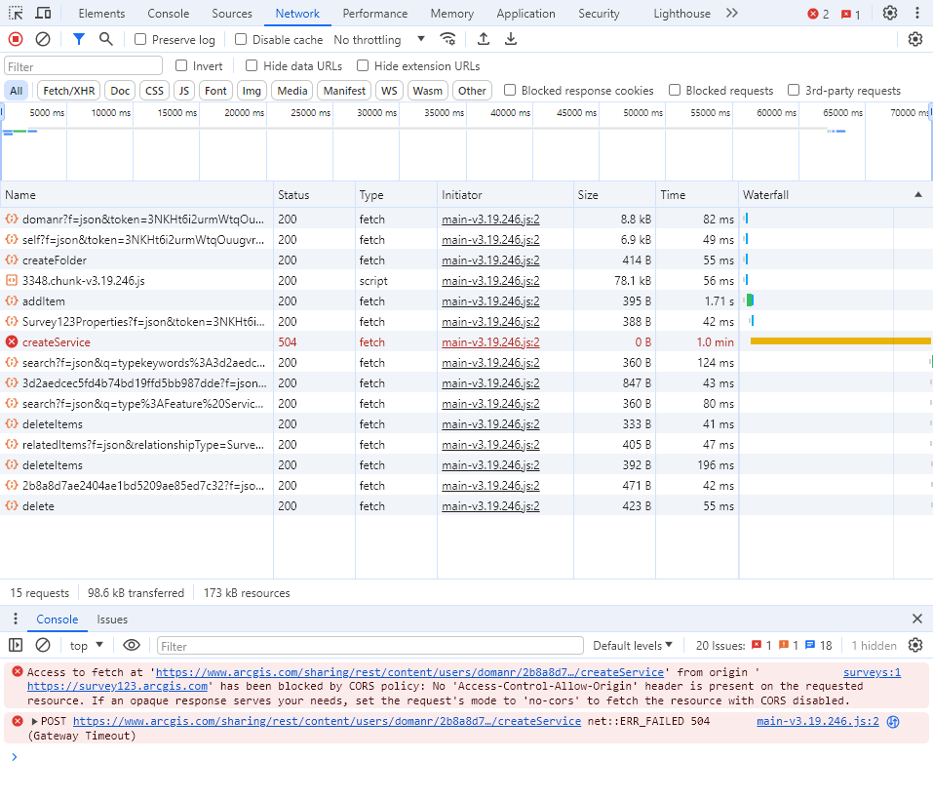Click the reveal-in-network icon beside main-v3.19.246.js:2
Screen dimensions: 933x800
892,721
